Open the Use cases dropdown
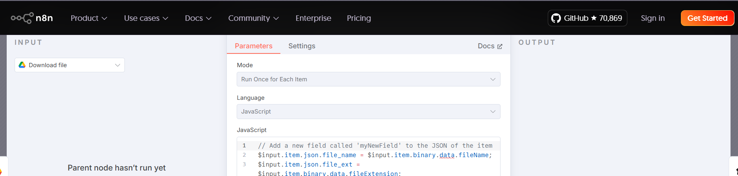Image resolution: width=738 pixels, height=176 pixels. point(146,18)
